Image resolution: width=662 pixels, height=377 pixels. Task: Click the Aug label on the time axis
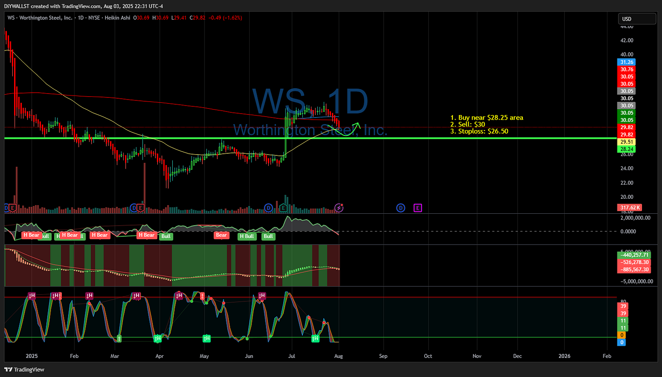(x=338, y=356)
